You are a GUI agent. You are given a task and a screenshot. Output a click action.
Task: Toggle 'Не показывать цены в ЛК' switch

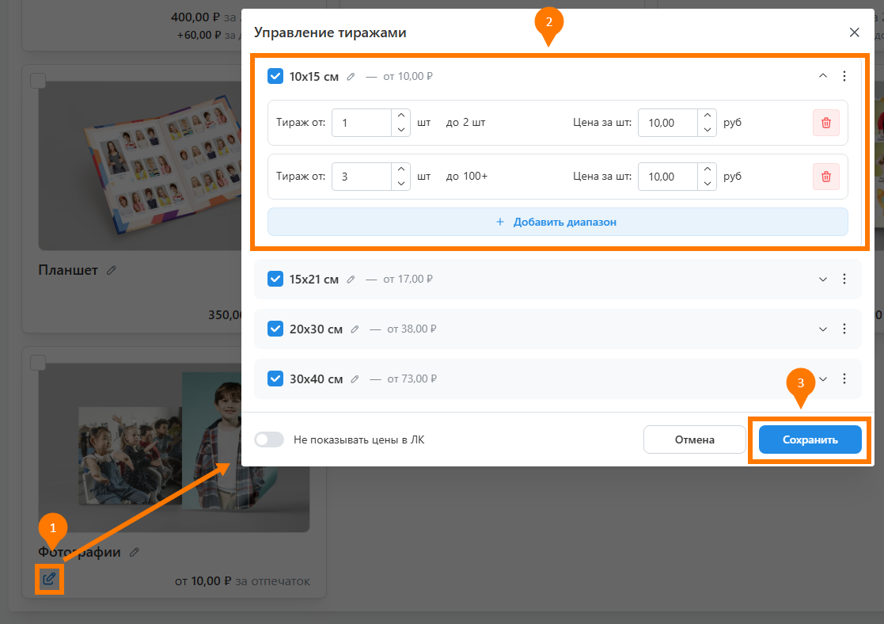pos(269,439)
